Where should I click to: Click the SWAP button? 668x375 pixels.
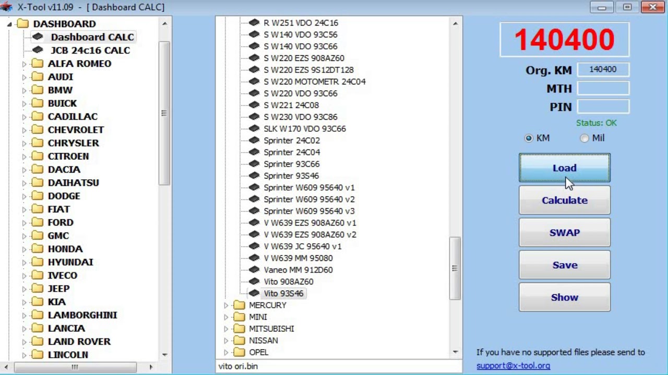(x=565, y=233)
